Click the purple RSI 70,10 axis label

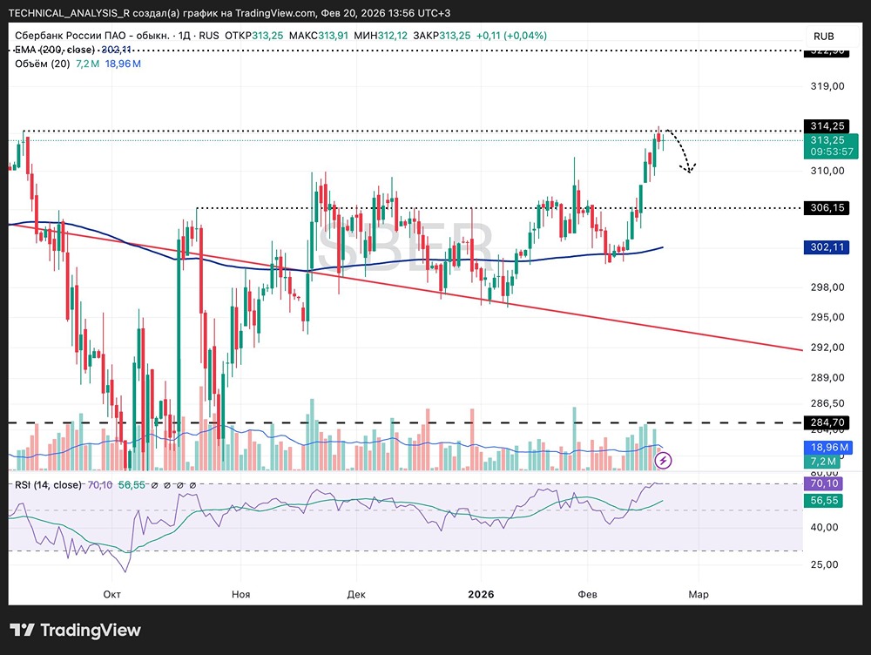point(823,483)
